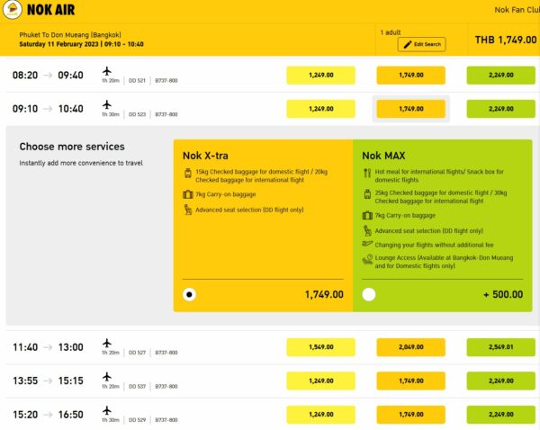
Task: Click flight change icon in Nok MAX
Action: (367, 244)
